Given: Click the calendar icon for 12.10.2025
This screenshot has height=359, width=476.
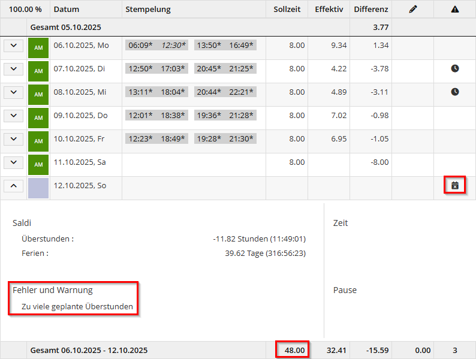Looking at the screenshot, I should [454, 185].
